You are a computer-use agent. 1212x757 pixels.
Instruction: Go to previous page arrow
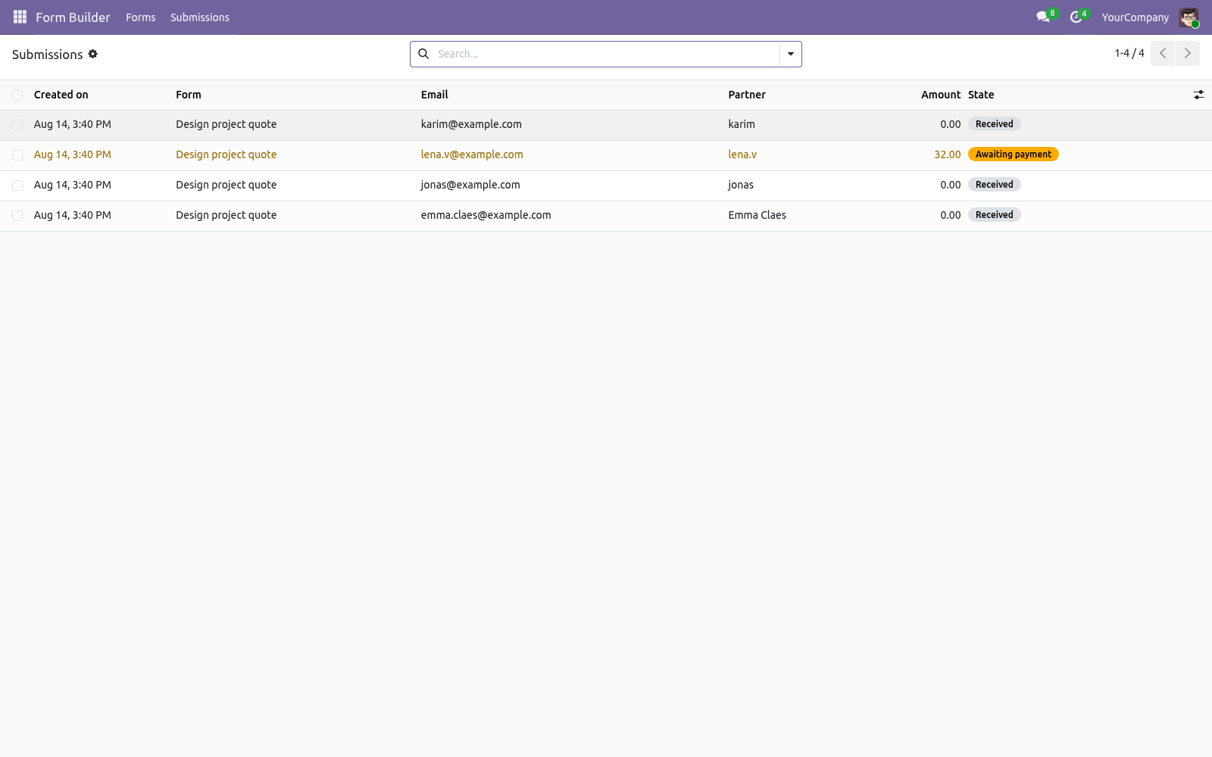1163,53
